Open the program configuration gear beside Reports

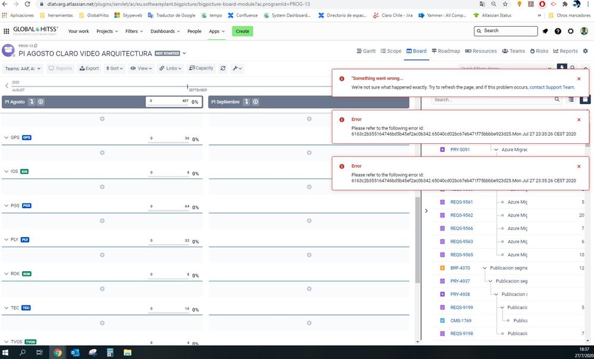point(585,51)
